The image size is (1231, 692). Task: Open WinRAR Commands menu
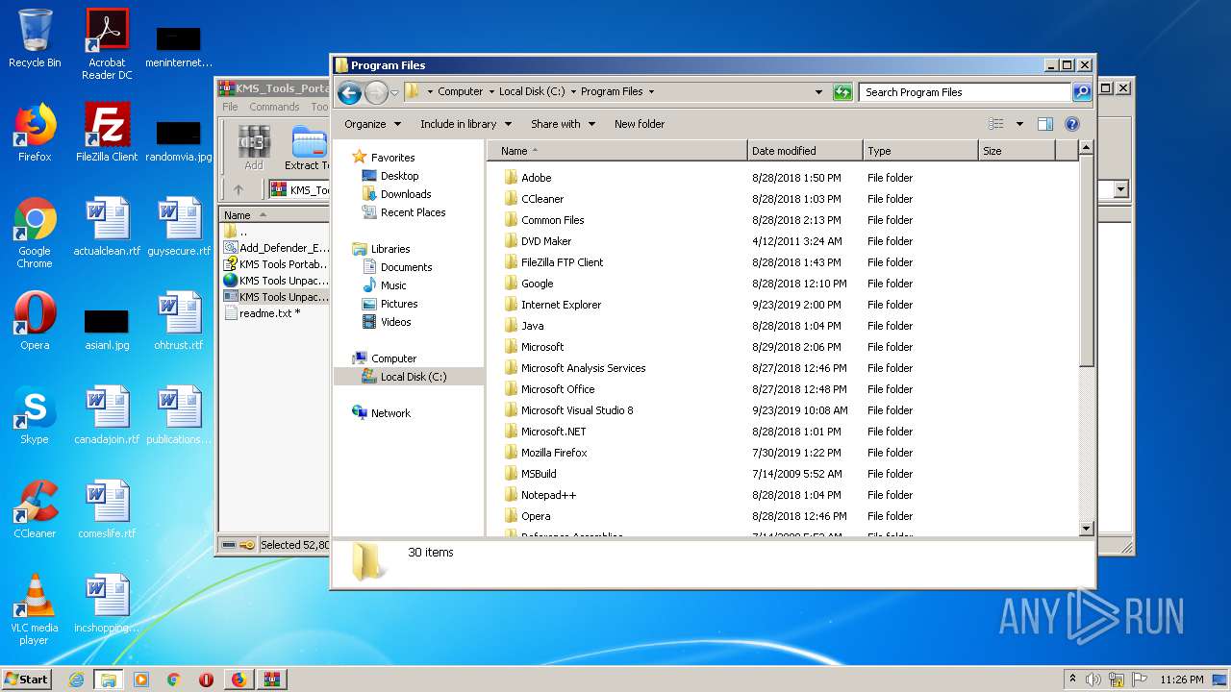click(x=274, y=107)
